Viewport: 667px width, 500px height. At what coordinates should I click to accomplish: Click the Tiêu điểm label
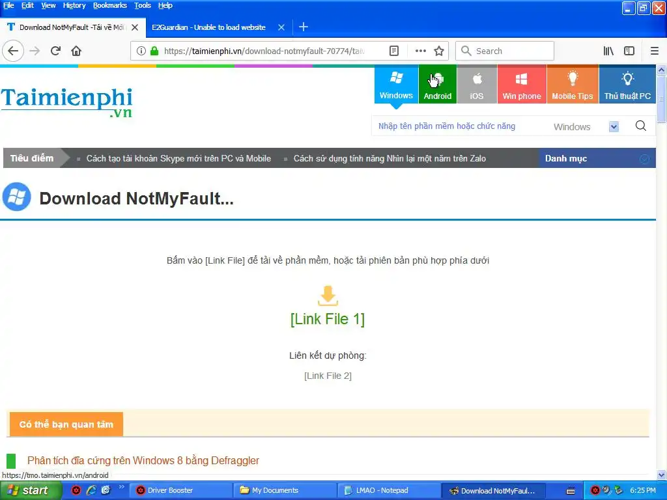tap(32, 158)
